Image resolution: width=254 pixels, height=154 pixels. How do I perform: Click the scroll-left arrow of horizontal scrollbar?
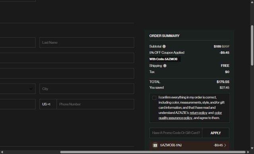click(x=2, y=152)
